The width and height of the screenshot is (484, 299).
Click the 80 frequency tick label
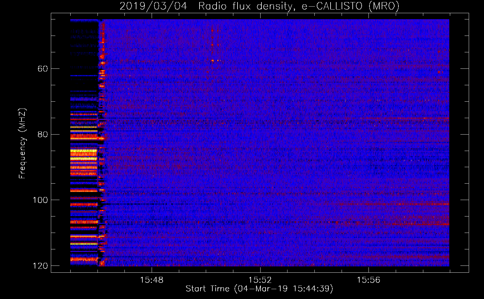[x=43, y=134]
